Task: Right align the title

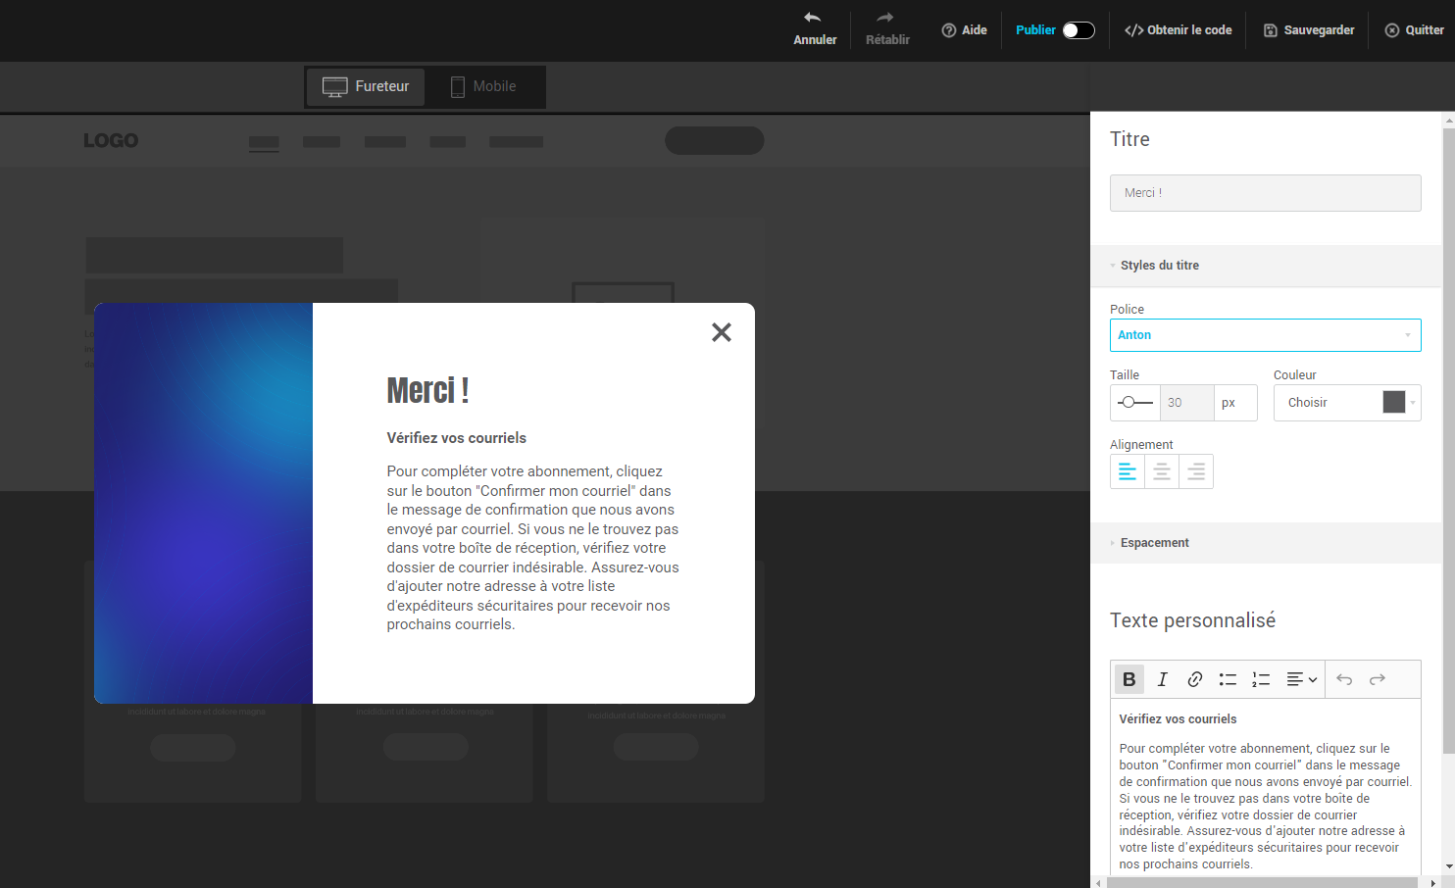Action: click(1196, 472)
